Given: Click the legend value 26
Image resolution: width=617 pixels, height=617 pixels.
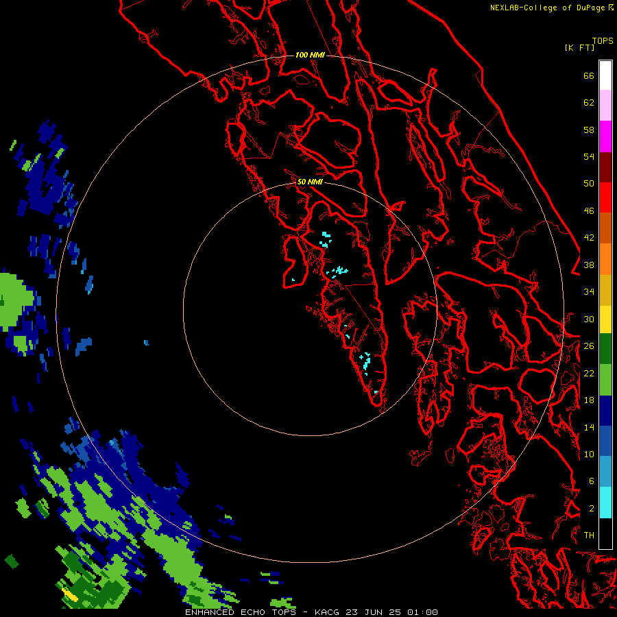Looking at the screenshot, I should 589,346.
